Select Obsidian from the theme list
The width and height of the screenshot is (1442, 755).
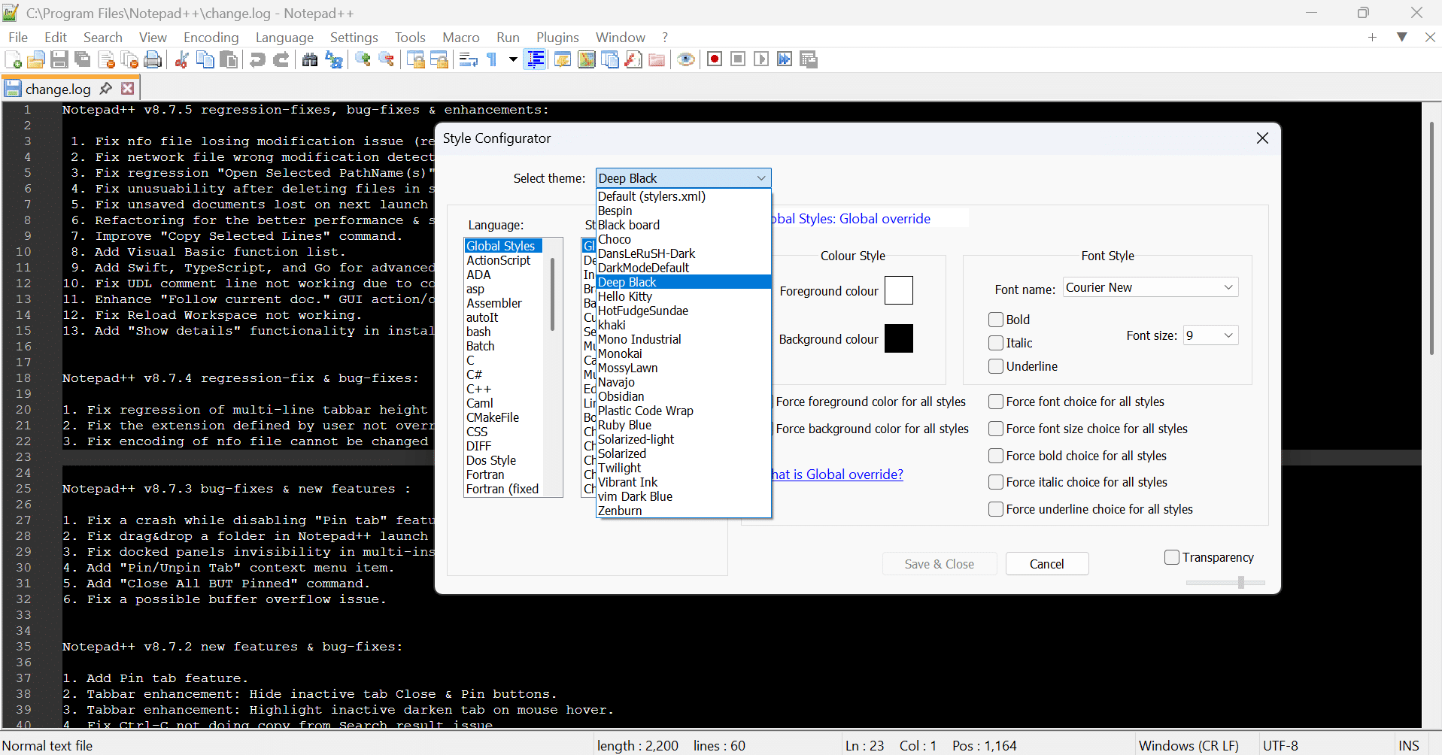620,396
